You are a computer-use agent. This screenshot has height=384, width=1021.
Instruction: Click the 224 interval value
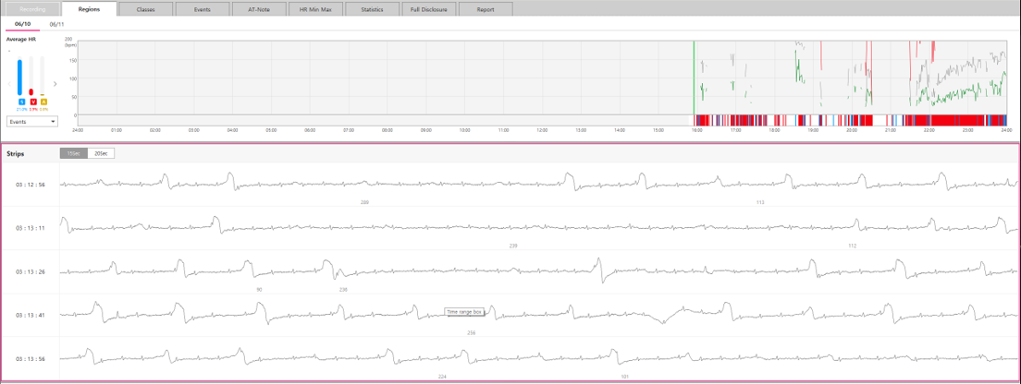442,377
